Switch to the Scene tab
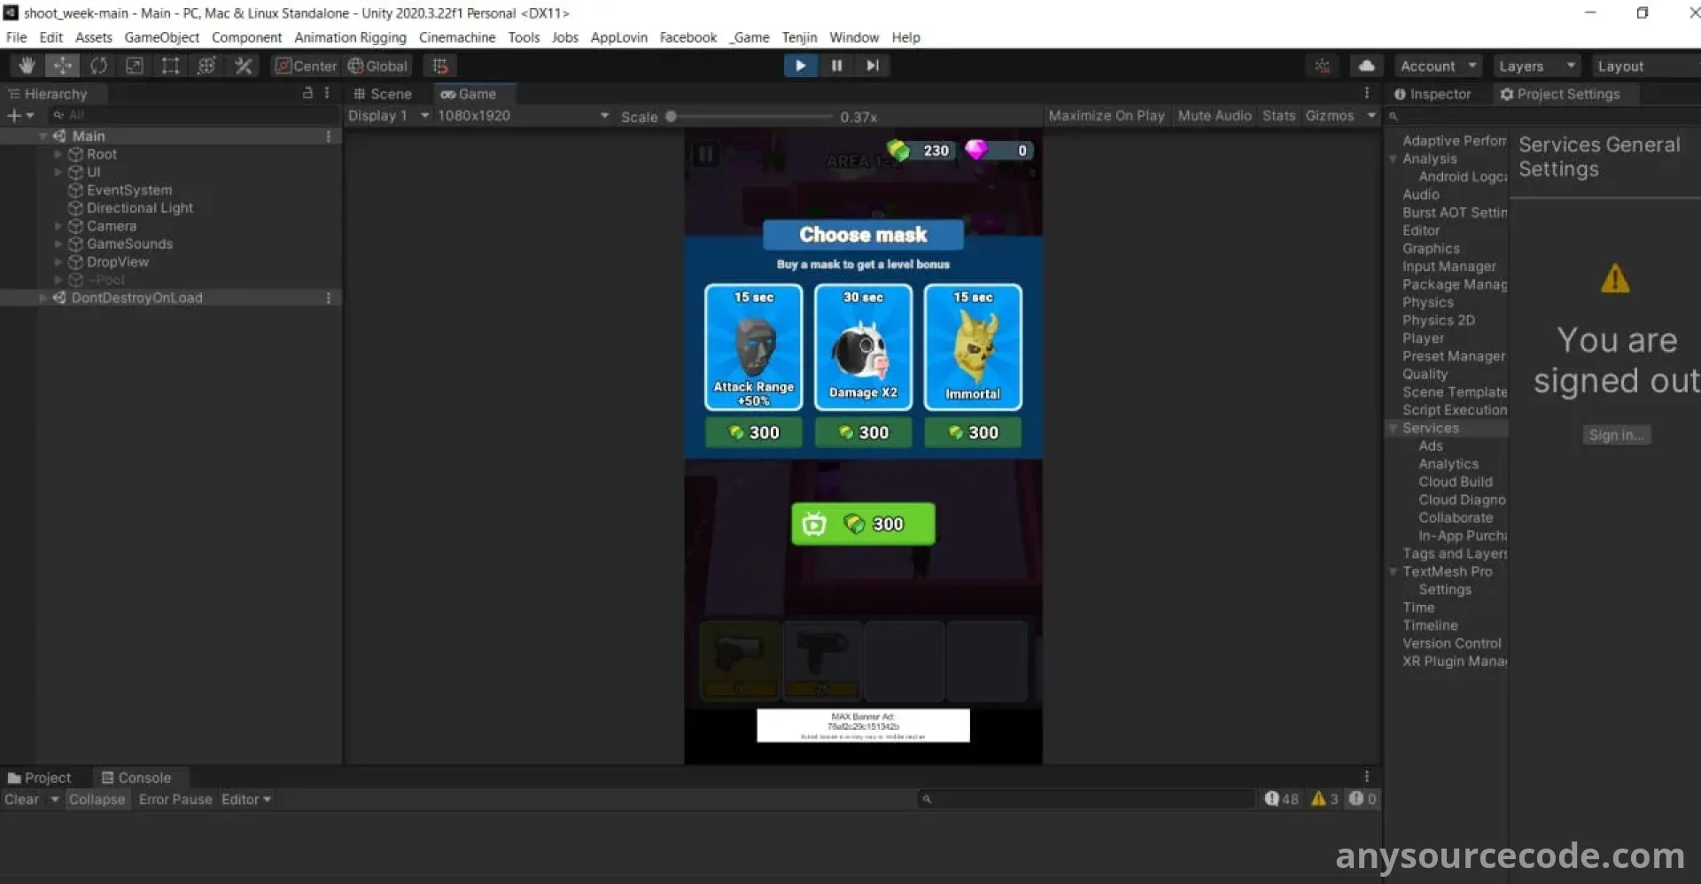Image resolution: width=1701 pixels, height=884 pixels. [x=383, y=94]
